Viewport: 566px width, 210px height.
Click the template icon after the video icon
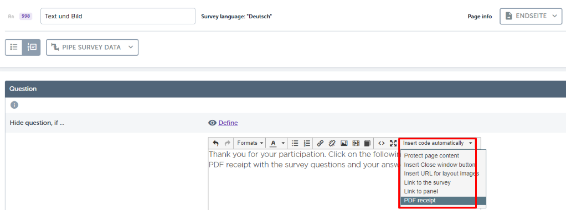pyautogui.click(x=368, y=143)
